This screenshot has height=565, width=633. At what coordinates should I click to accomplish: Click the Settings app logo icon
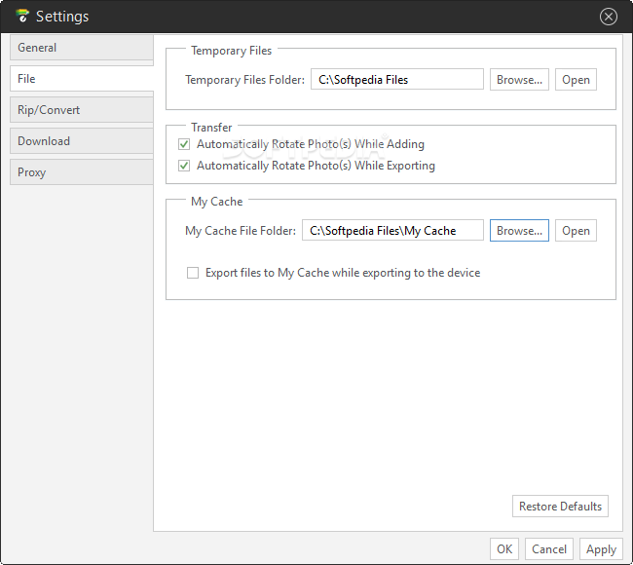22,16
